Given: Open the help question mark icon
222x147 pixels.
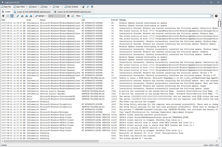Looking at the screenshot, I should click(x=216, y=16).
